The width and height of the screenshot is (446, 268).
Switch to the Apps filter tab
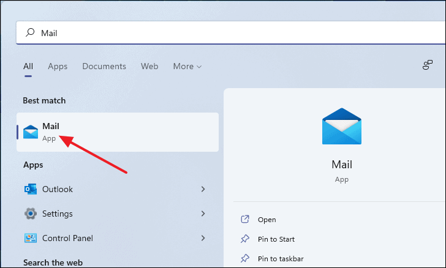tap(58, 67)
